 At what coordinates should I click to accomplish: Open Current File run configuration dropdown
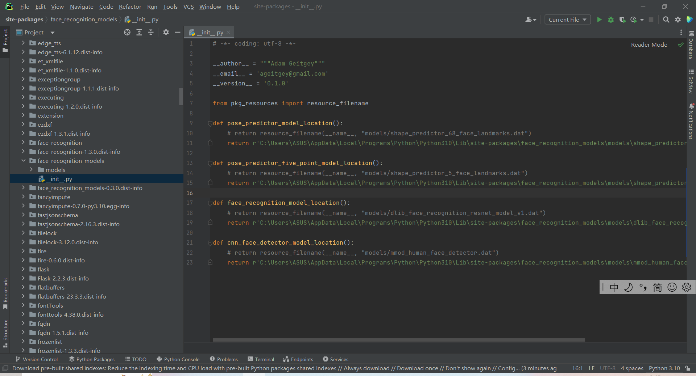pyautogui.click(x=567, y=20)
